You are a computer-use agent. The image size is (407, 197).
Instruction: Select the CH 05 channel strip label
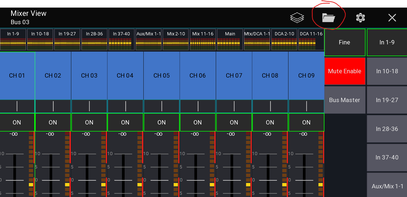[x=162, y=76]
